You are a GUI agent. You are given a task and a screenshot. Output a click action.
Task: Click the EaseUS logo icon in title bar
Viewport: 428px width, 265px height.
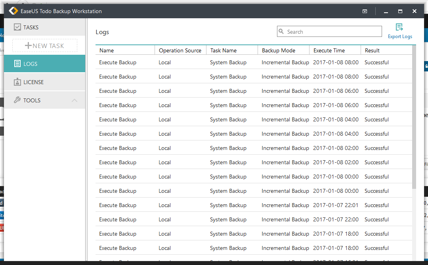(x=13, y=11)
